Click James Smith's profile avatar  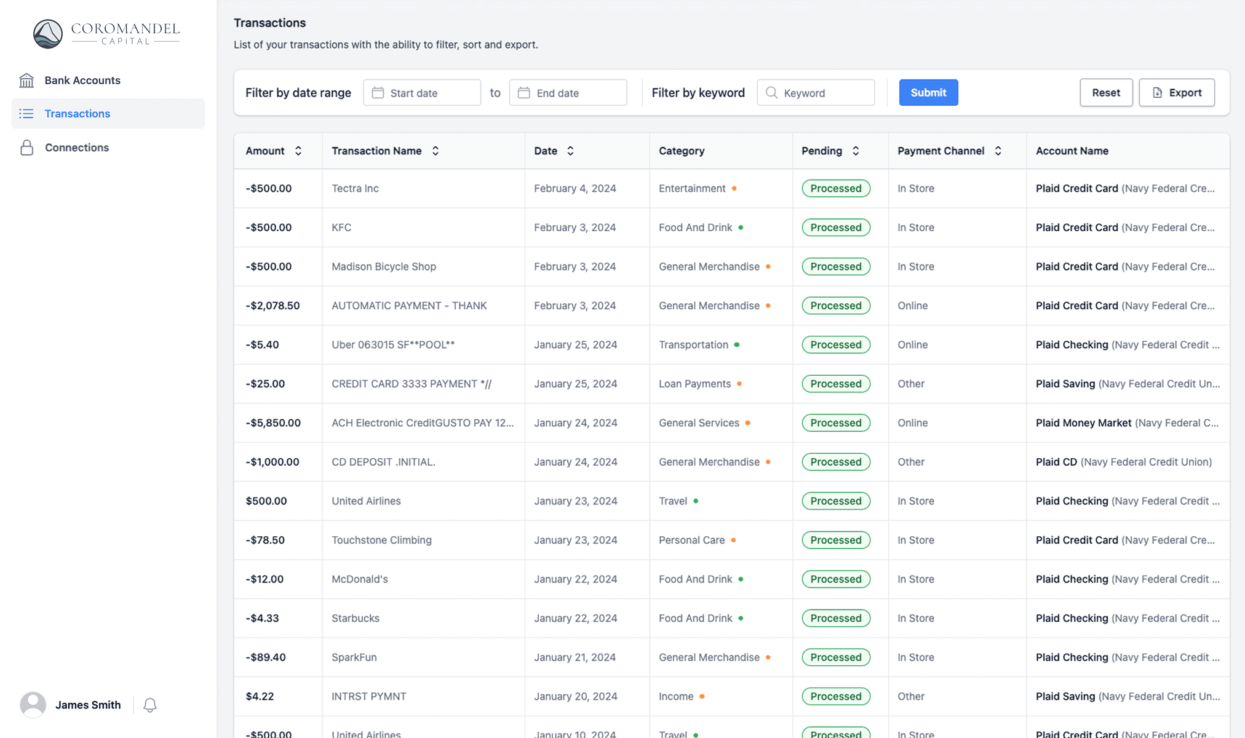33,705
